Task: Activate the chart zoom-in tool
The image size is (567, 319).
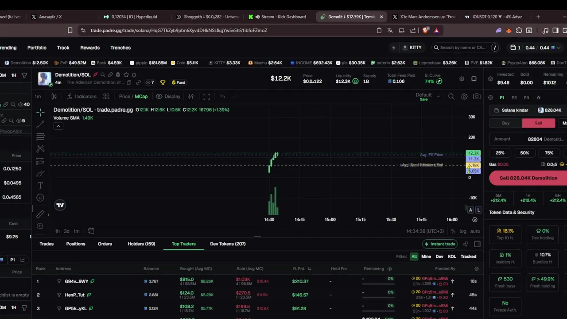Action: click(40, 226)
